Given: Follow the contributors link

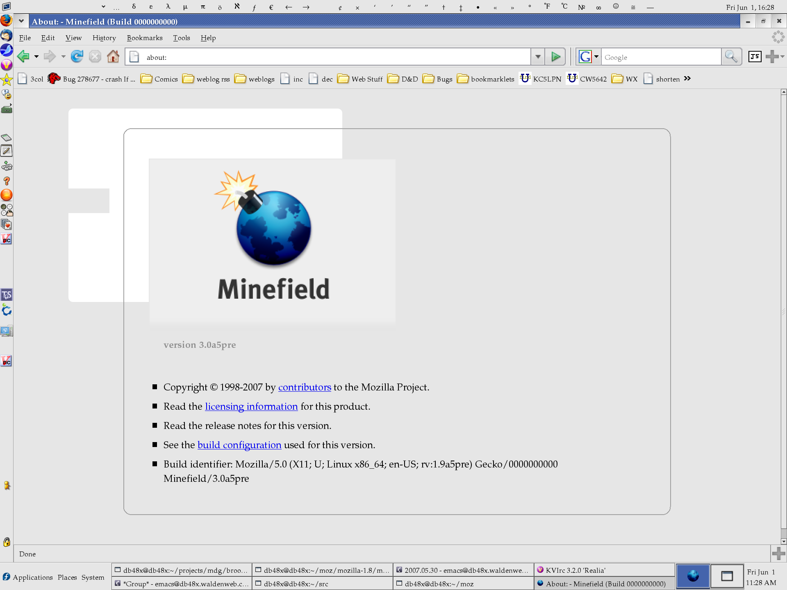Looking at the screenshot, I should click(305, 387).
